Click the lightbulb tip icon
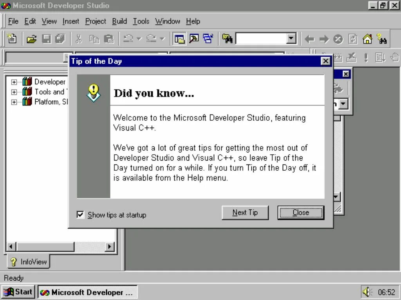Viewport: 401px width, 300px height. (x=94, y=93)
